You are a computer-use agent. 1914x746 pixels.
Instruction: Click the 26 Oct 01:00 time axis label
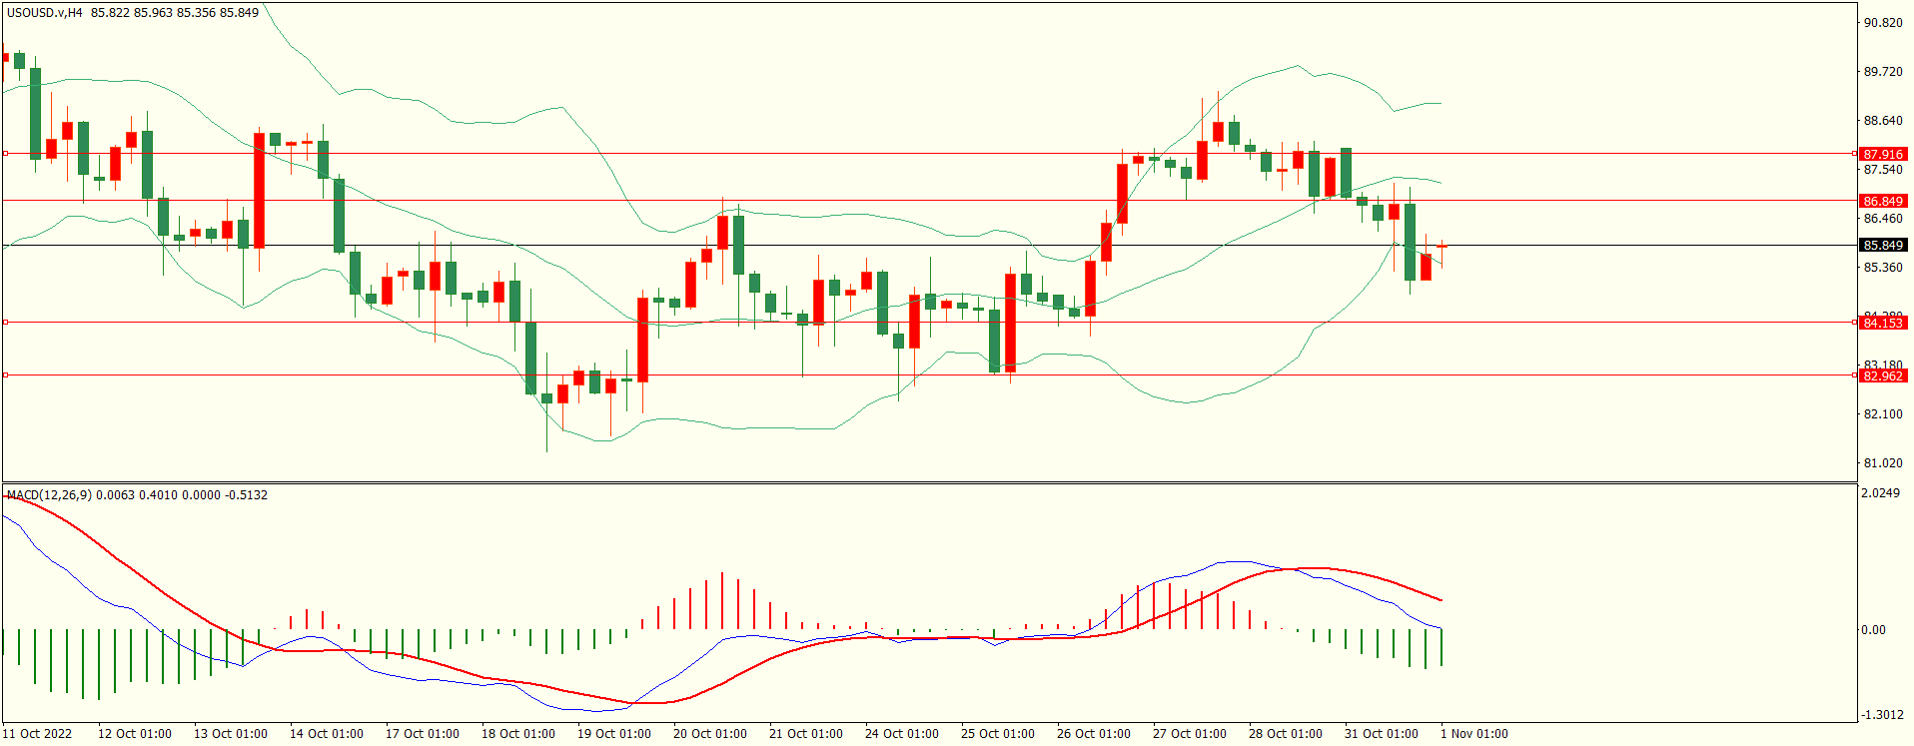click(1093, 734)
